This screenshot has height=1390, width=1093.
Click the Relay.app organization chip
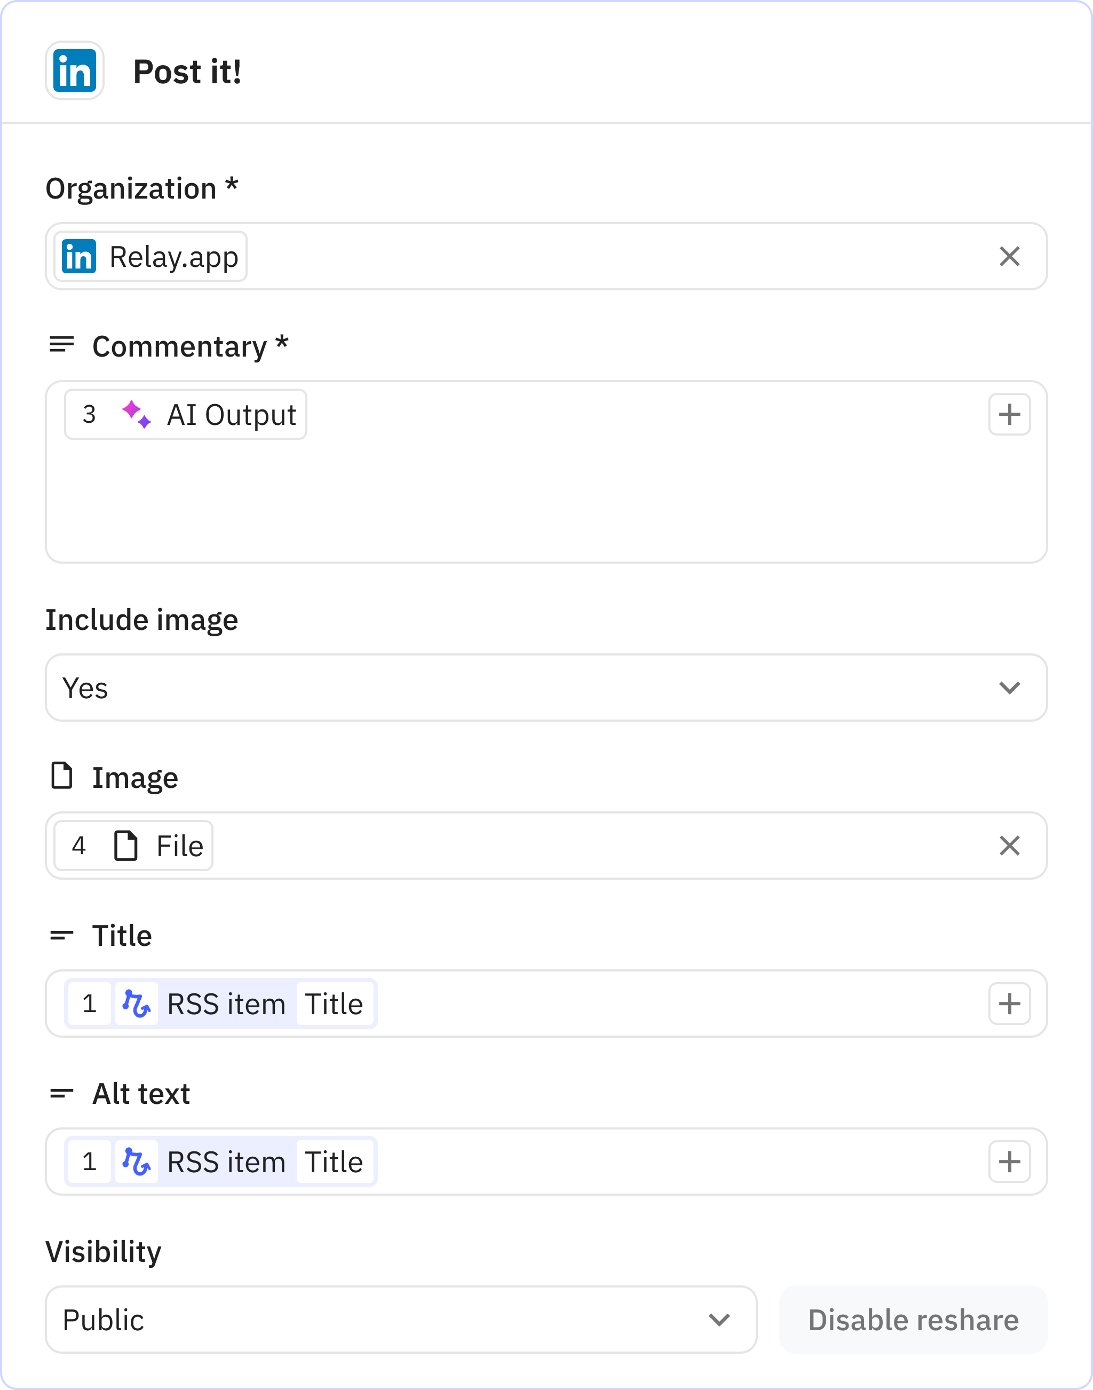click(x=151, y=257)
